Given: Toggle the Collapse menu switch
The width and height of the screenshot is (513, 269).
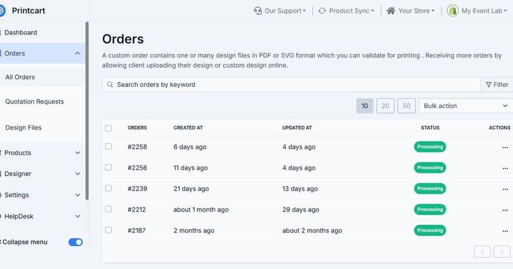Looking at the screenshot, I should pos(75,242).
